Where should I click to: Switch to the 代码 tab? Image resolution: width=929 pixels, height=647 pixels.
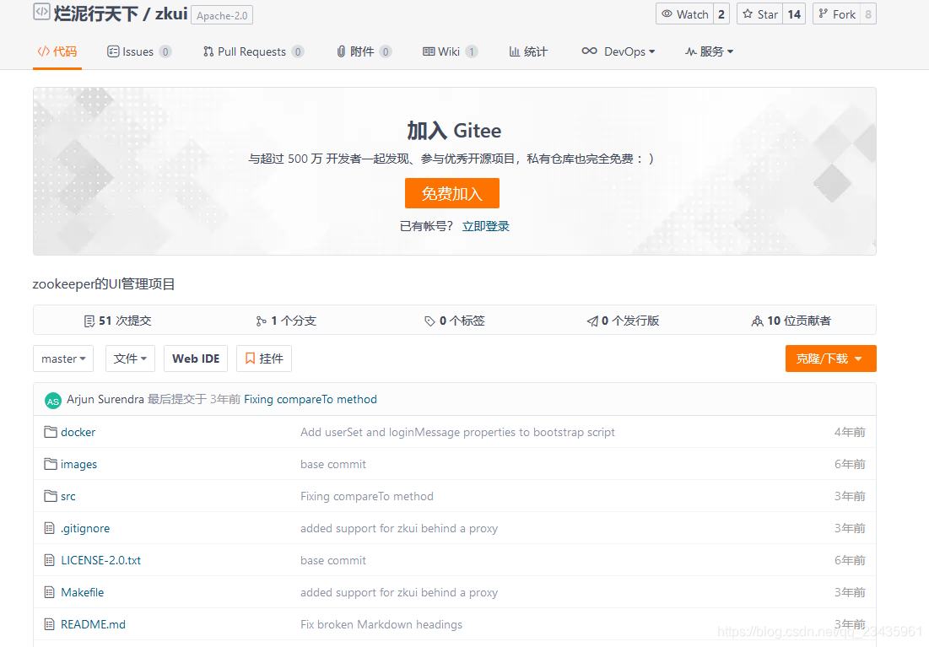(57, 51)
